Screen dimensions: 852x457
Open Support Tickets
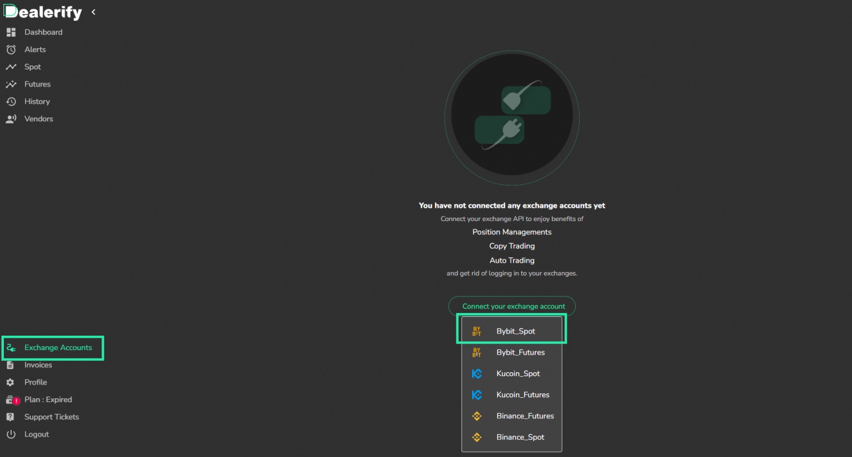coord(52,417)
